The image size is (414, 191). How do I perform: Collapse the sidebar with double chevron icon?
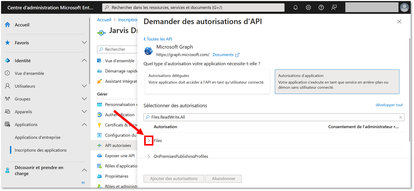tap(83, 183)
